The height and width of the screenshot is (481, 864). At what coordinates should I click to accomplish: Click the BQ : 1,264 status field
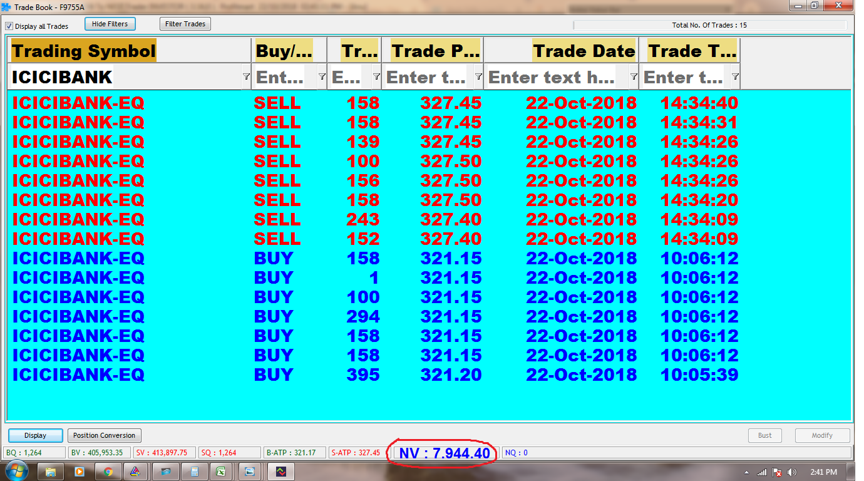pyautogui.click(x=34, y=453)
